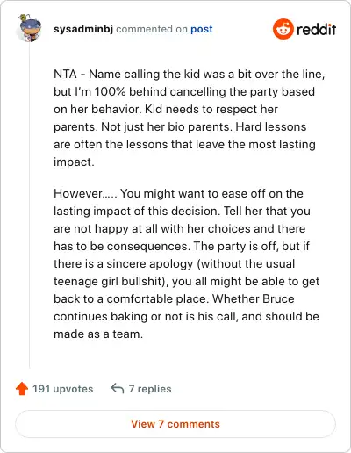Click the word 'Bruce' in the comment

click(278, 298)
